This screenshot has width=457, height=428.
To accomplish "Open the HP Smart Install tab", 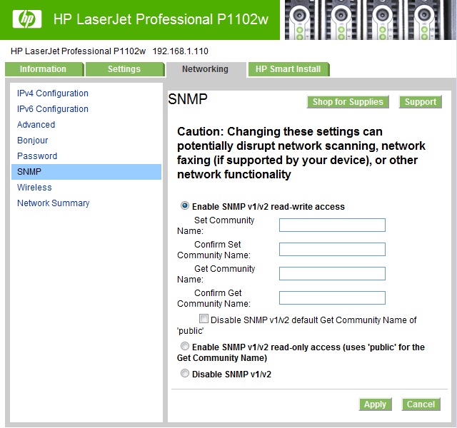I will click(x=288, y=69).
